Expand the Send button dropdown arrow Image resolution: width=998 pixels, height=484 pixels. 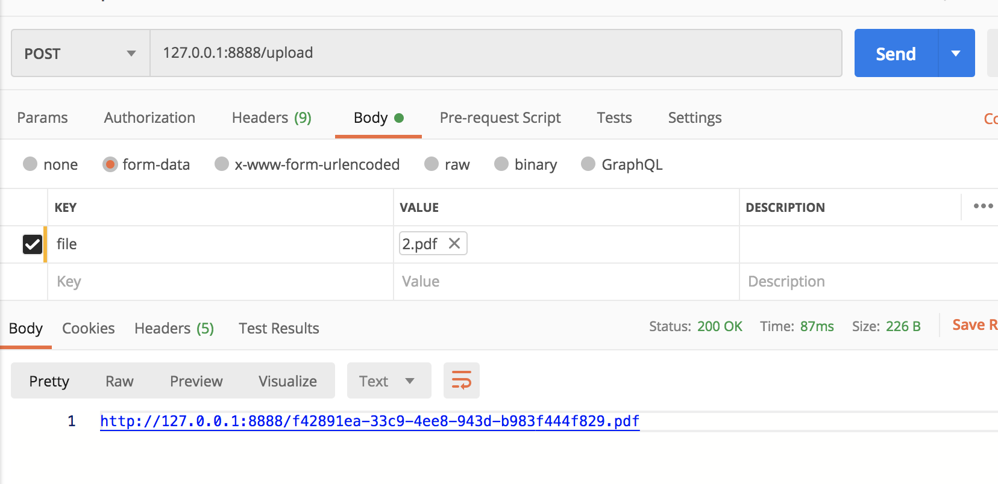click(956, 53)
